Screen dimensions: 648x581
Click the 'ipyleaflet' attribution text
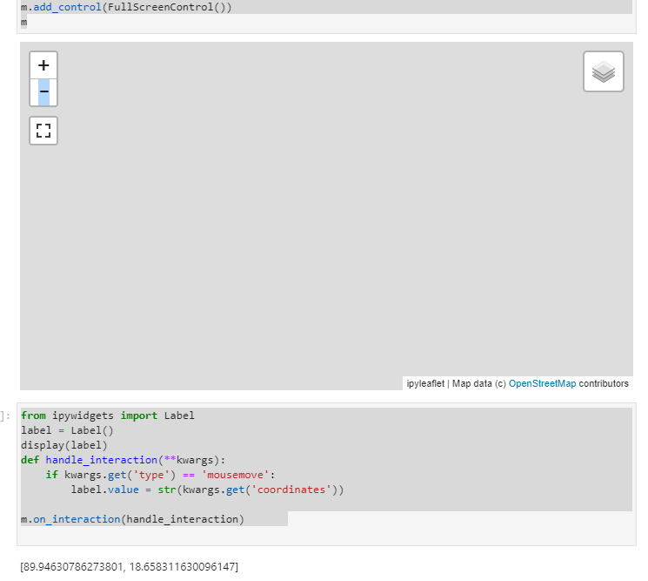click(425, 383)
